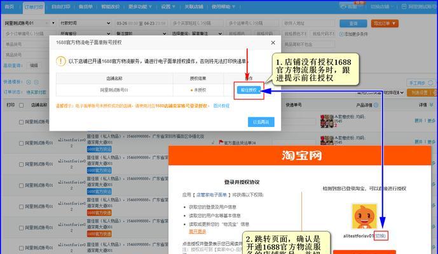Check the sixth 阿里测试账号01 order row checkbox
This screenshot has width=438, height=254.
point(21,228)
